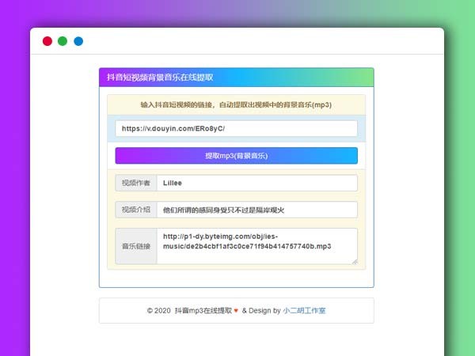Click the textarea resize handle corner
The height and width of the screenshot is (356, 475).
point(355,261)
